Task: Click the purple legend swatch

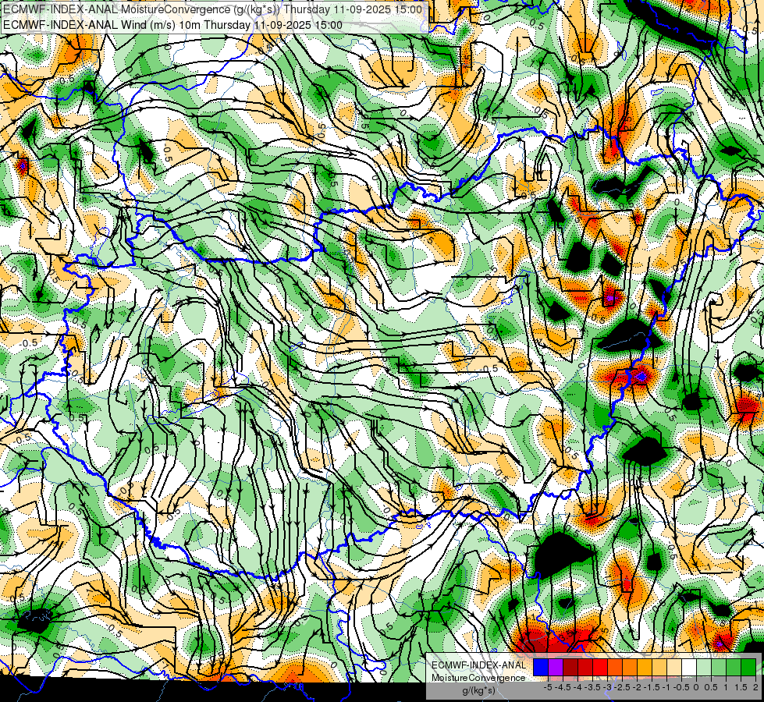Action: tap(556, 668)
